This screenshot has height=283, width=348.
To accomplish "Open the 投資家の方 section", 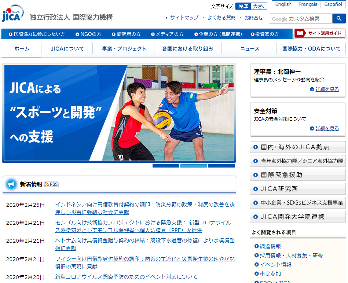I will 265,34.
